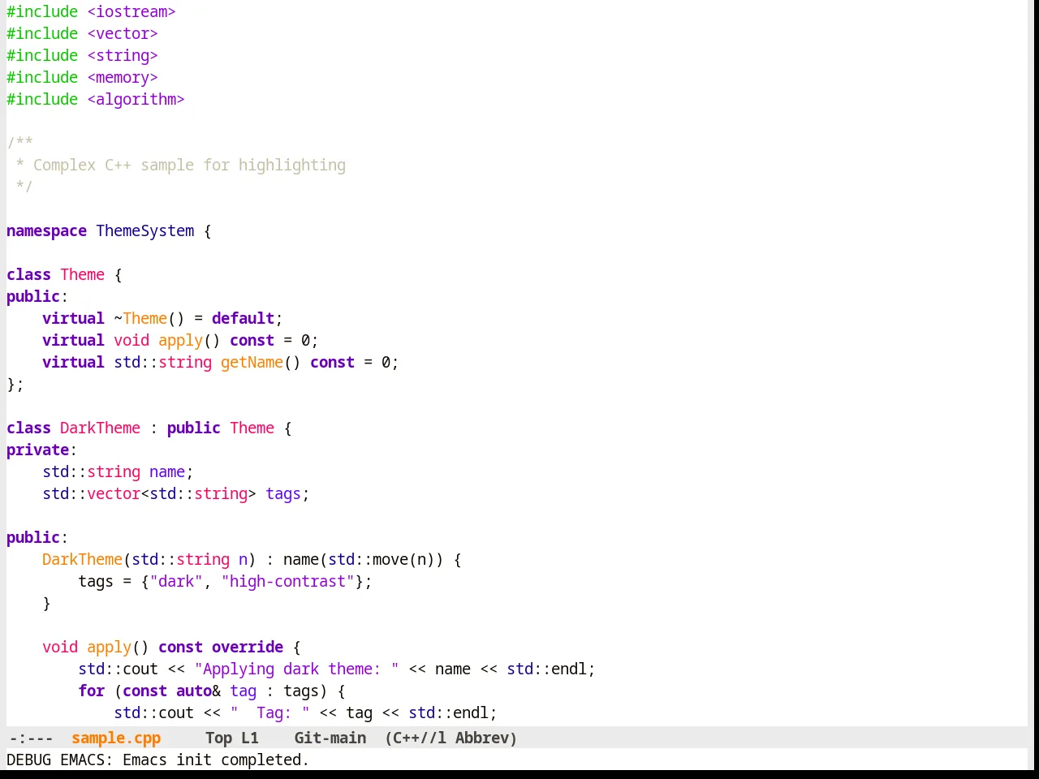Click 'Theme' in 'class Theme {' line
Screen dimensions: 1039x779
(x=82, y=274)
